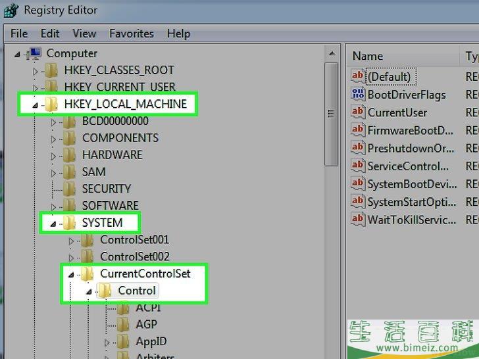Open the File menu

point(19,34)
